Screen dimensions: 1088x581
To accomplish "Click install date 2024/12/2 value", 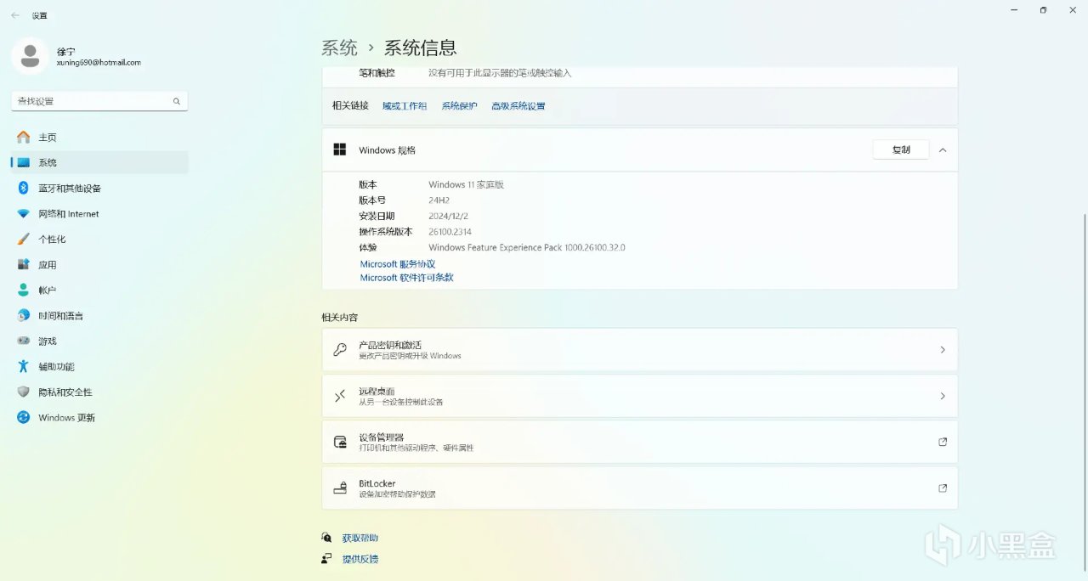I will (x=449, y=216).
